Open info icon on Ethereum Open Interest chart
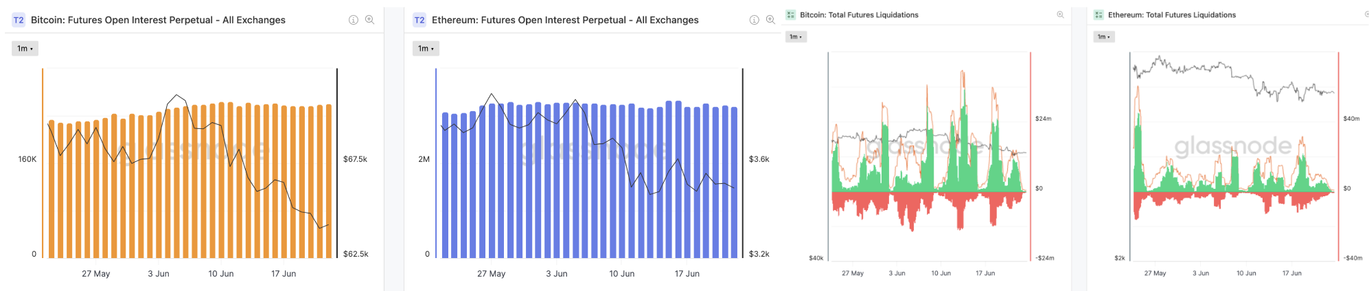Image resolution: width=1369 pixels, height=291 pixels. pos(754,20)
